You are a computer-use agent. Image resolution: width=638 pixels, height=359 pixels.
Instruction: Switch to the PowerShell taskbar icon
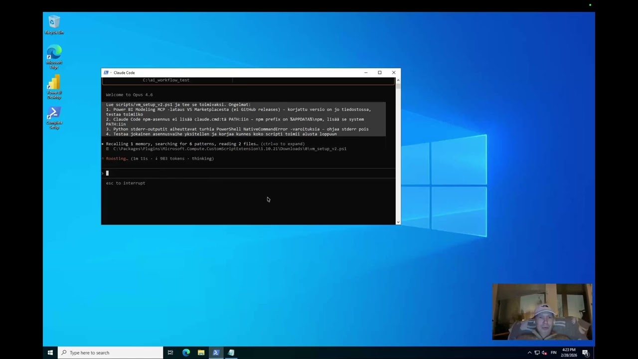pos(216,353)
